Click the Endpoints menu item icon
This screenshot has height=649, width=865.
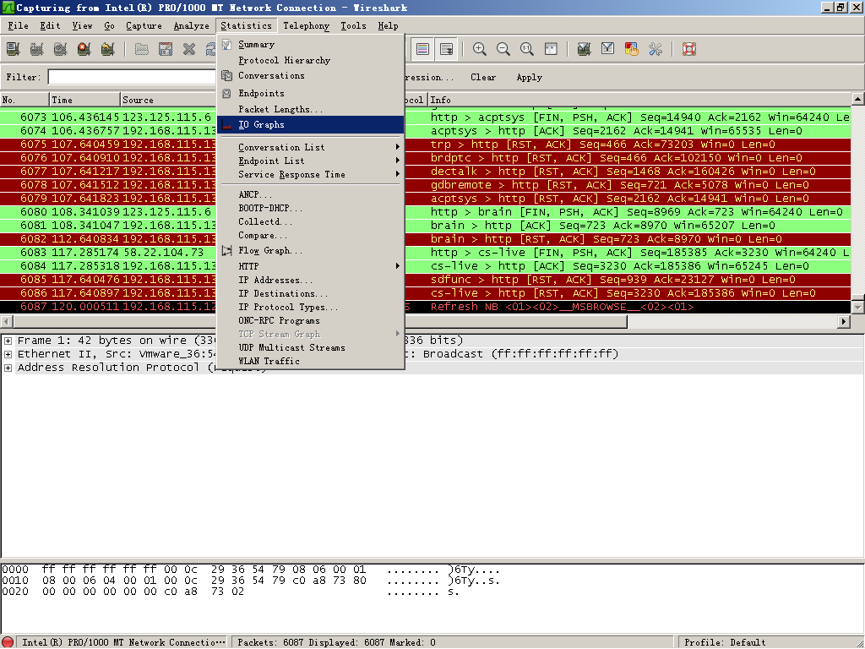pos(226,93)
